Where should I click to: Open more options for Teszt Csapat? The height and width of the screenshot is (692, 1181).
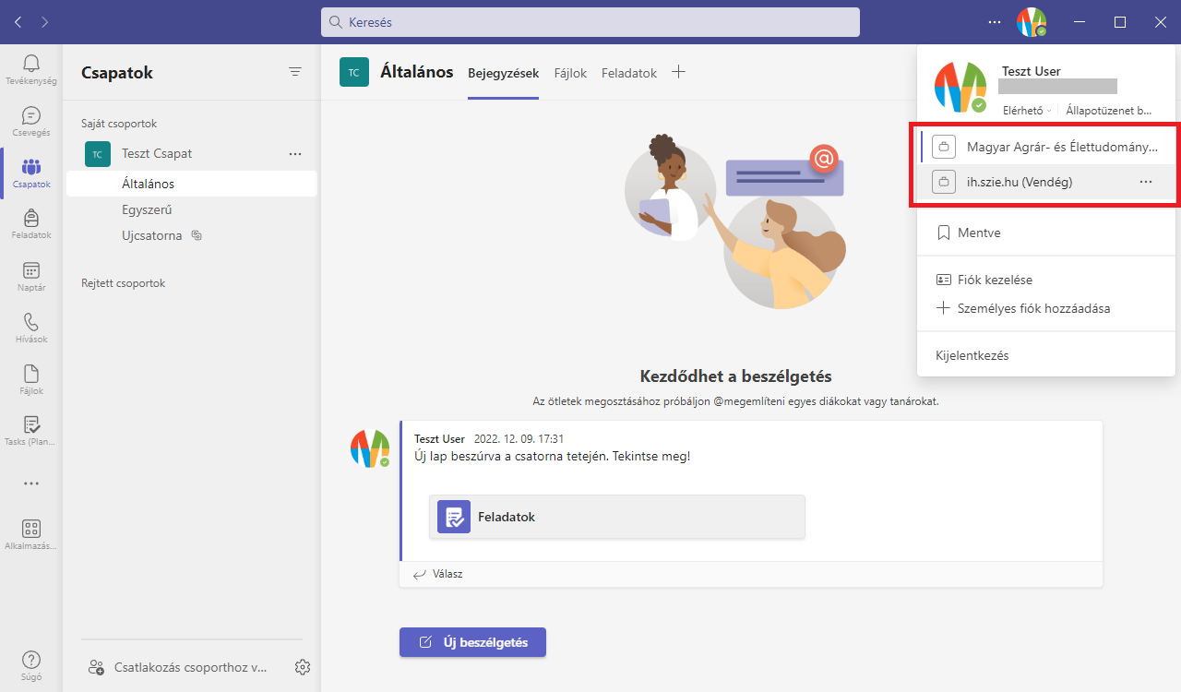[x=295, y=154]
